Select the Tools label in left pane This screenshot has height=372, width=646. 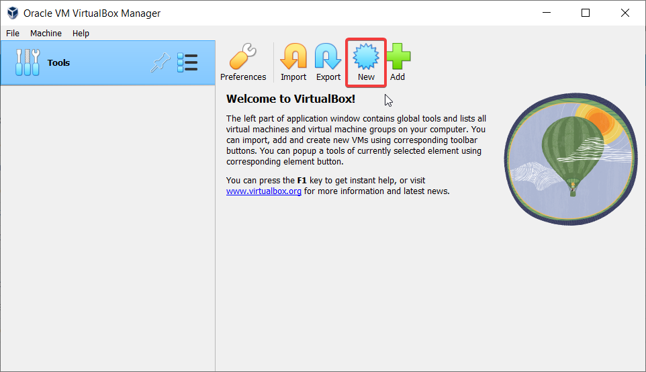59,63
